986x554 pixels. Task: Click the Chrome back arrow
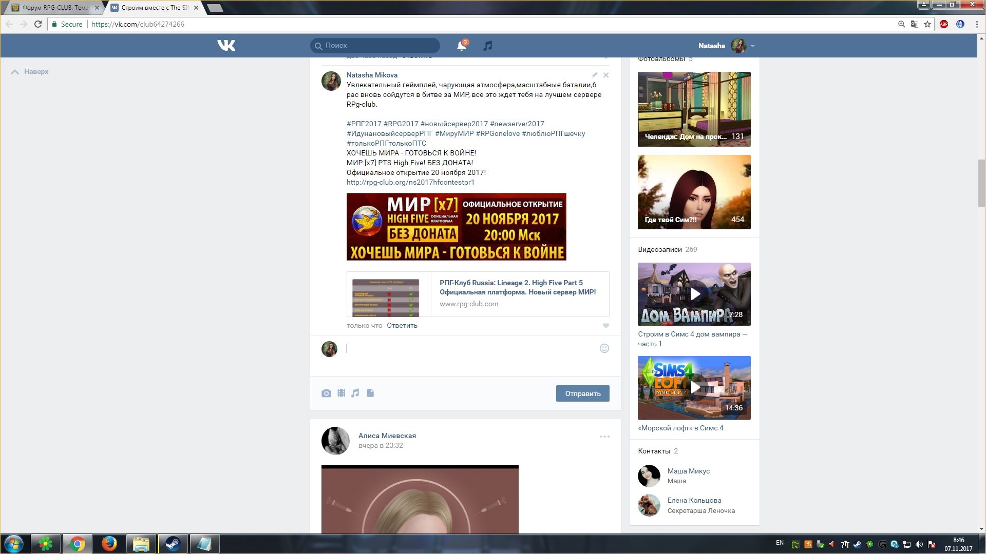tap(9, 24)
